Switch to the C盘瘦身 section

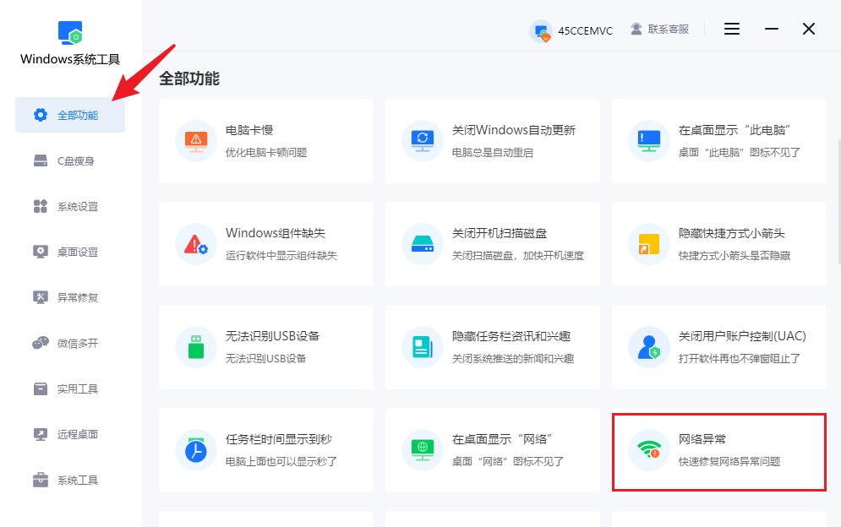[70, 160]
